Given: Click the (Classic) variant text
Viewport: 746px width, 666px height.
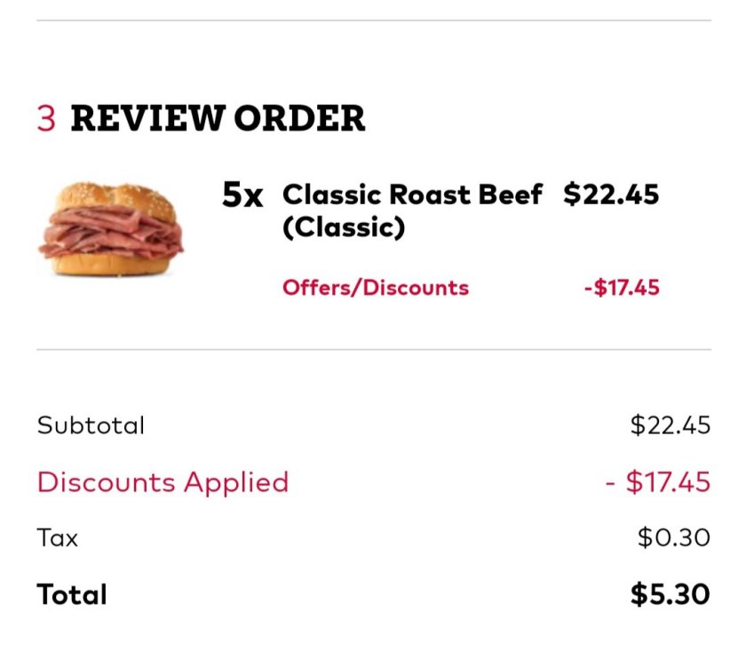Looking at the screenshot, I should [x=344, y=228].
